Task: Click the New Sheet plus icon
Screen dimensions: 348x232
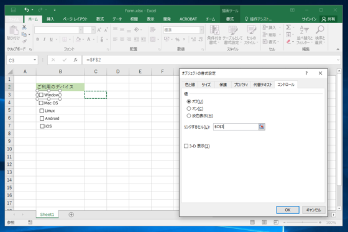Action: (71, 215)
